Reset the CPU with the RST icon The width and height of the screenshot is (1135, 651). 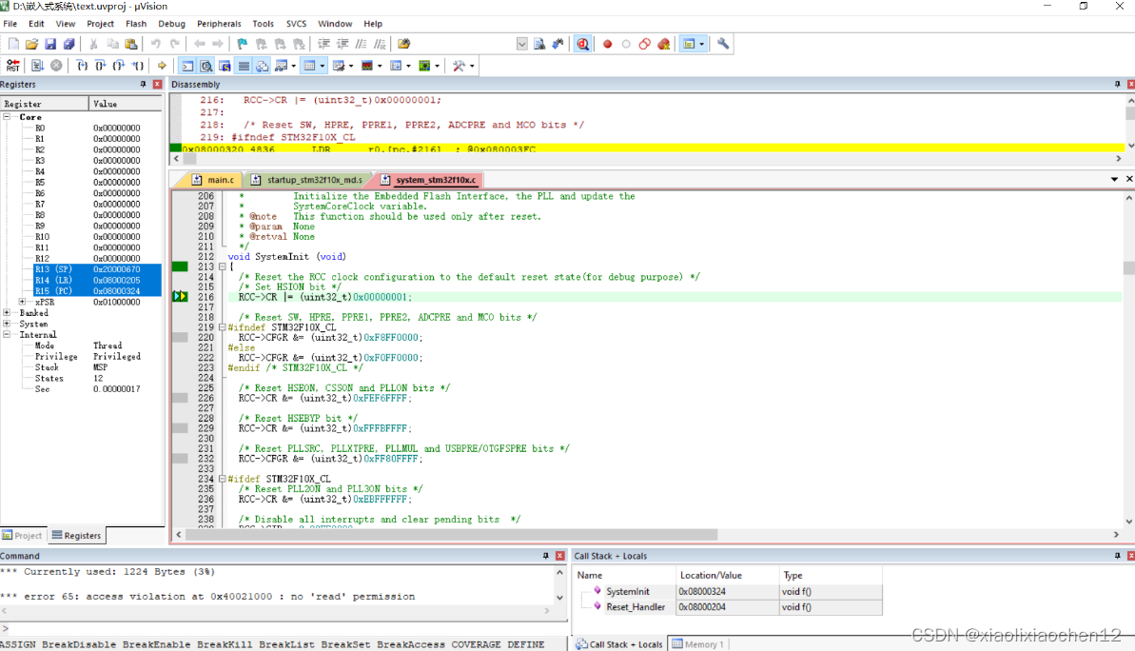13,66
